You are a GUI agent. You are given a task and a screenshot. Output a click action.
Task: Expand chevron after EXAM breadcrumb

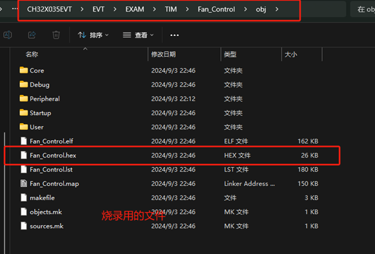(x=155, y=9)
